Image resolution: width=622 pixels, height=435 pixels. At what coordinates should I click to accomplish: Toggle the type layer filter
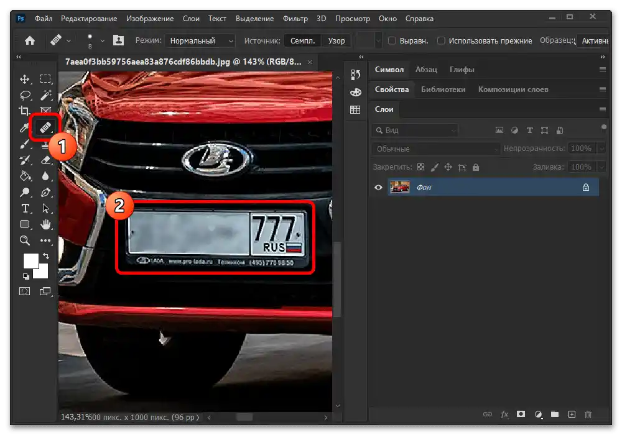(529, 130)
